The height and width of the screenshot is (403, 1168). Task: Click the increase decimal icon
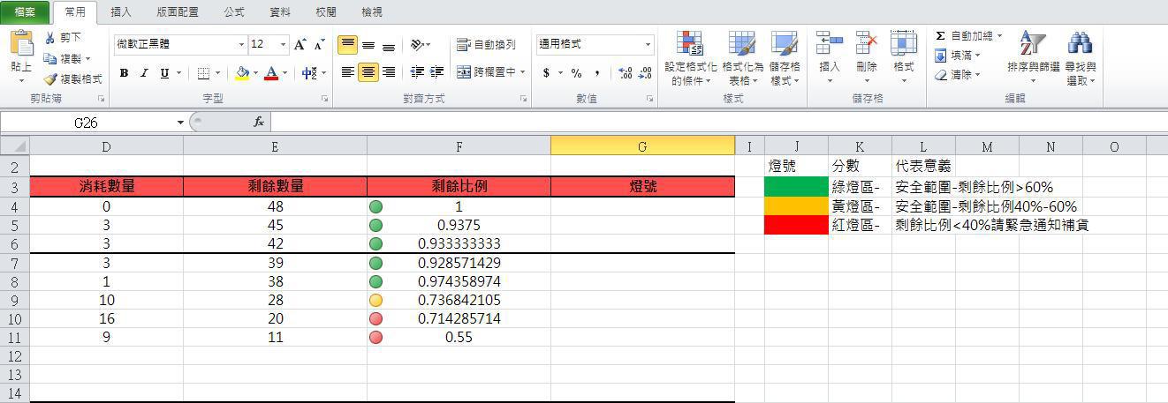coord(626,73)
